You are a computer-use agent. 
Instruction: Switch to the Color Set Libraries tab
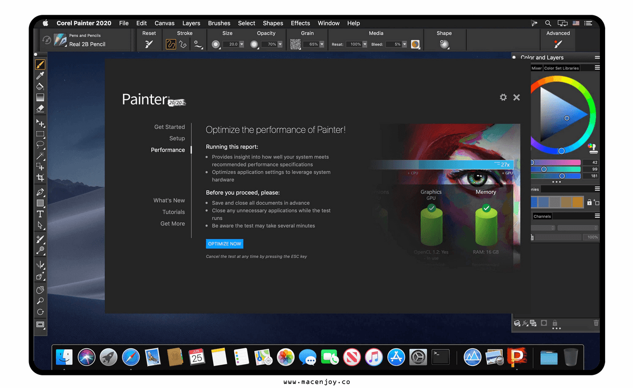pyautogui.click(x=561, y=68)
